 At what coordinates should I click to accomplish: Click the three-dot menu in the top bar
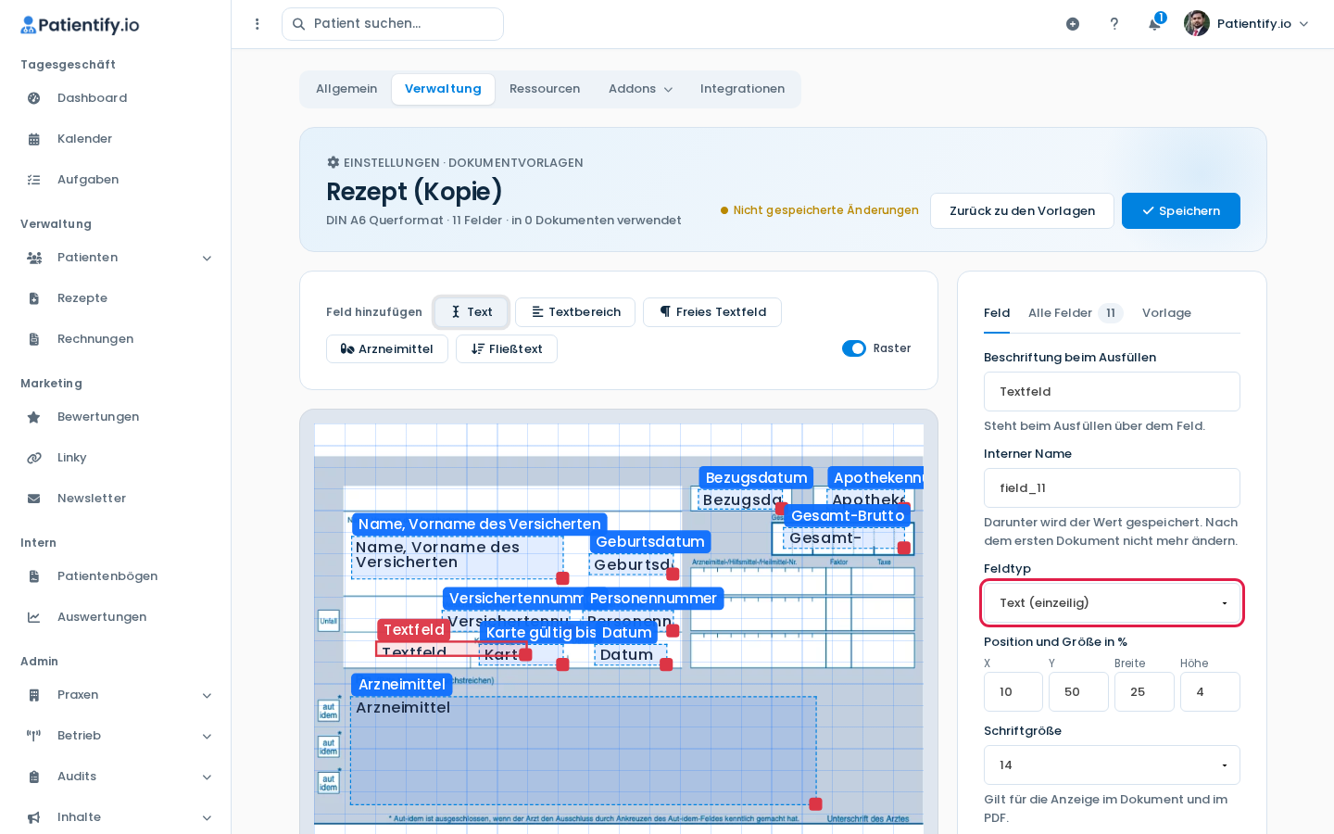tap(258, 24)
